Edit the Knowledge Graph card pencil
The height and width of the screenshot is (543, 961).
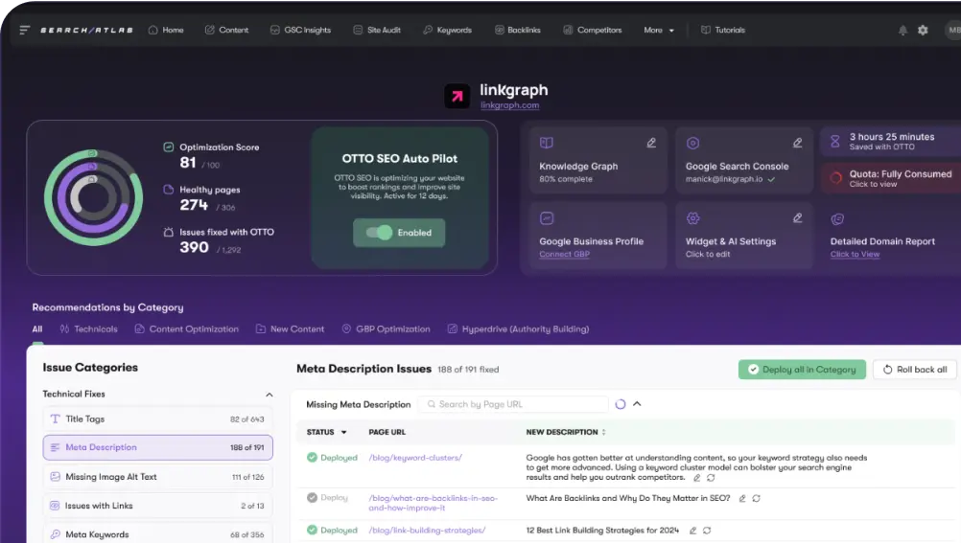(x=651, y=143)
